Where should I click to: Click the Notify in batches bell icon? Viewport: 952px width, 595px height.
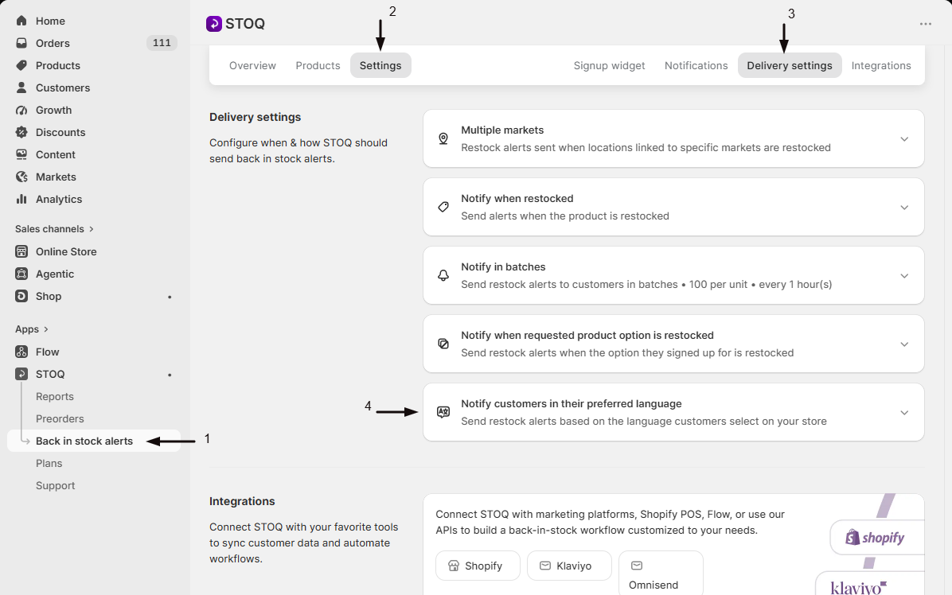[443, 275]
